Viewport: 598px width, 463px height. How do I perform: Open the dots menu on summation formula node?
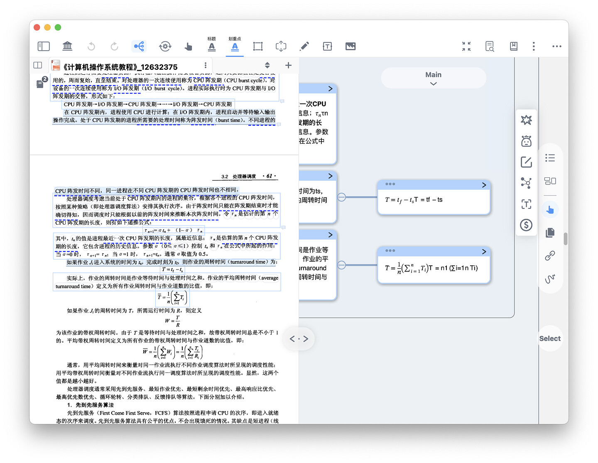[x=390, y=250]
